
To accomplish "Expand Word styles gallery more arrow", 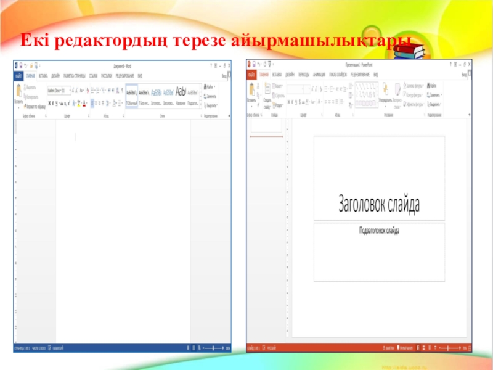I will point(200,105).
